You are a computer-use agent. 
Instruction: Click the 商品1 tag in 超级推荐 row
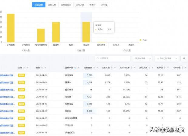click(21, 90)
